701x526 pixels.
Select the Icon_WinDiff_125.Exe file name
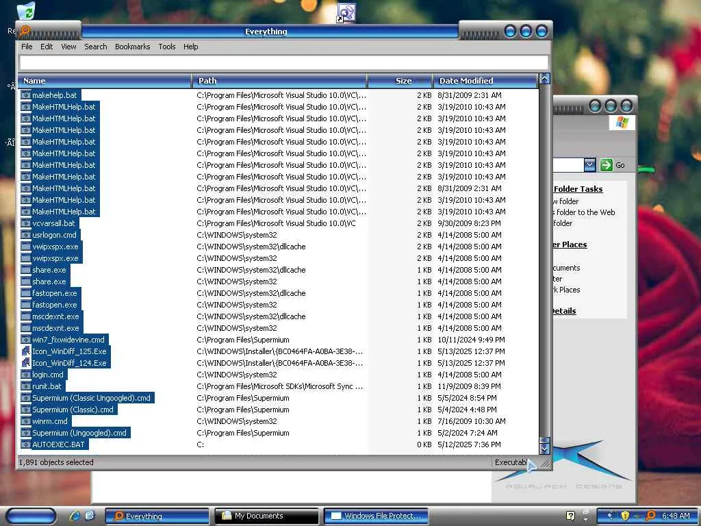[x=69, y=351]
